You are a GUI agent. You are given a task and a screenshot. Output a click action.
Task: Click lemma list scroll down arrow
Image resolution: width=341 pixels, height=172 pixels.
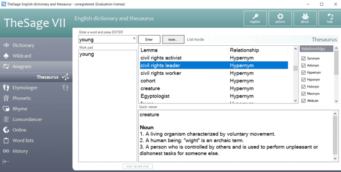pyautogui.click(x=295, y=100)
